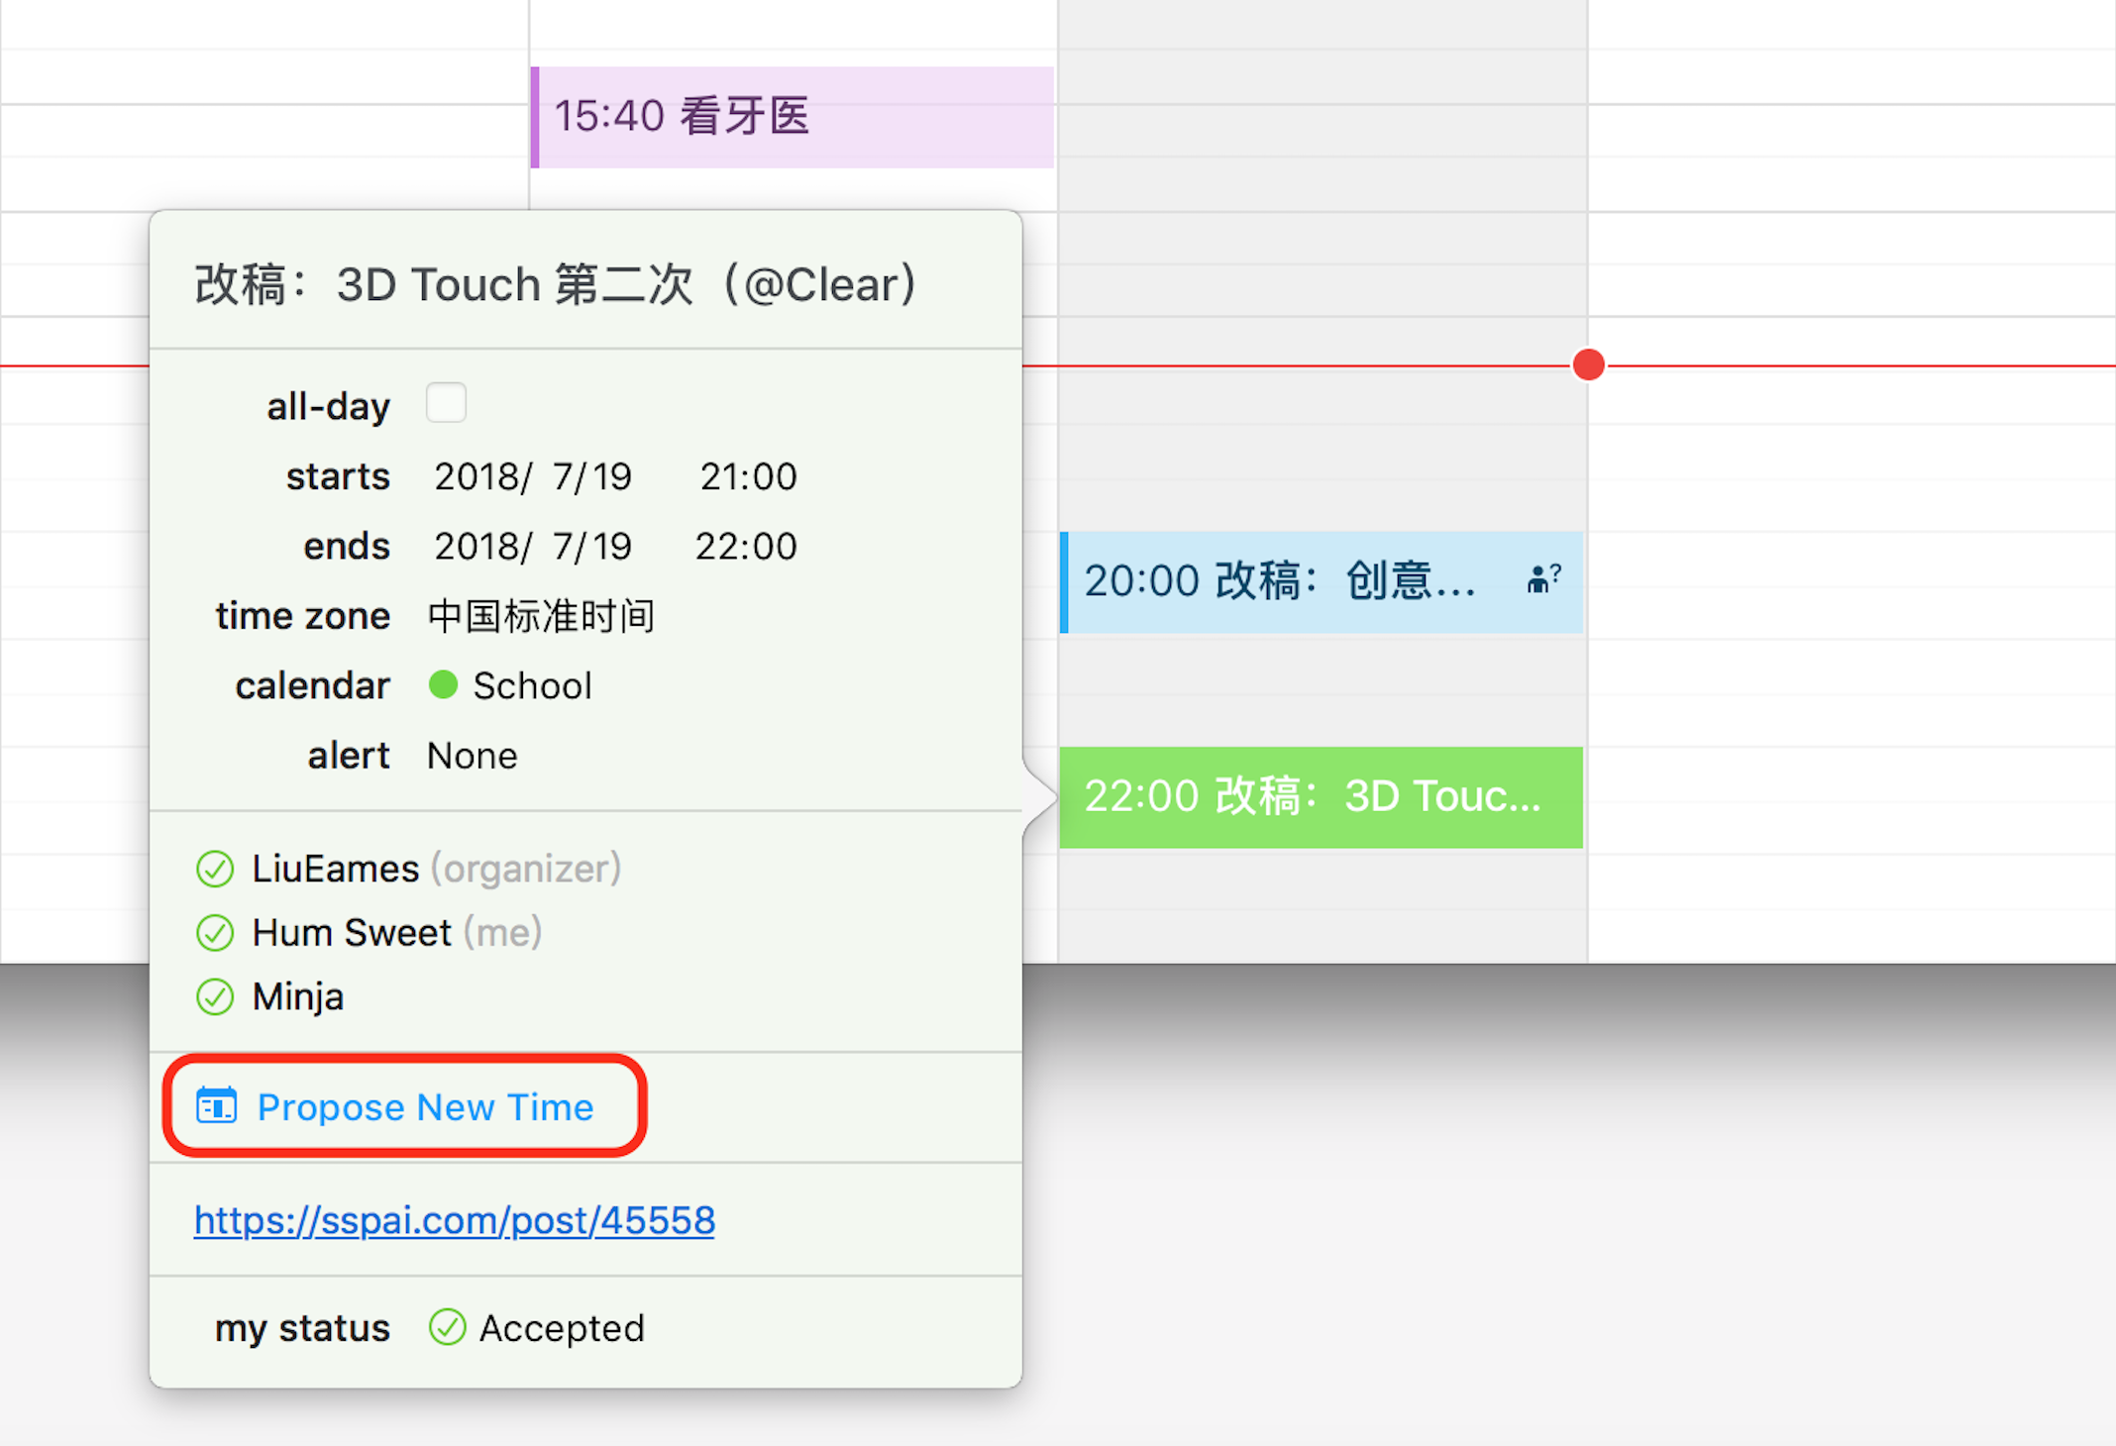
Task: Edit the ends date 2018/7/19 field
Action: click(x=532, y=546)
